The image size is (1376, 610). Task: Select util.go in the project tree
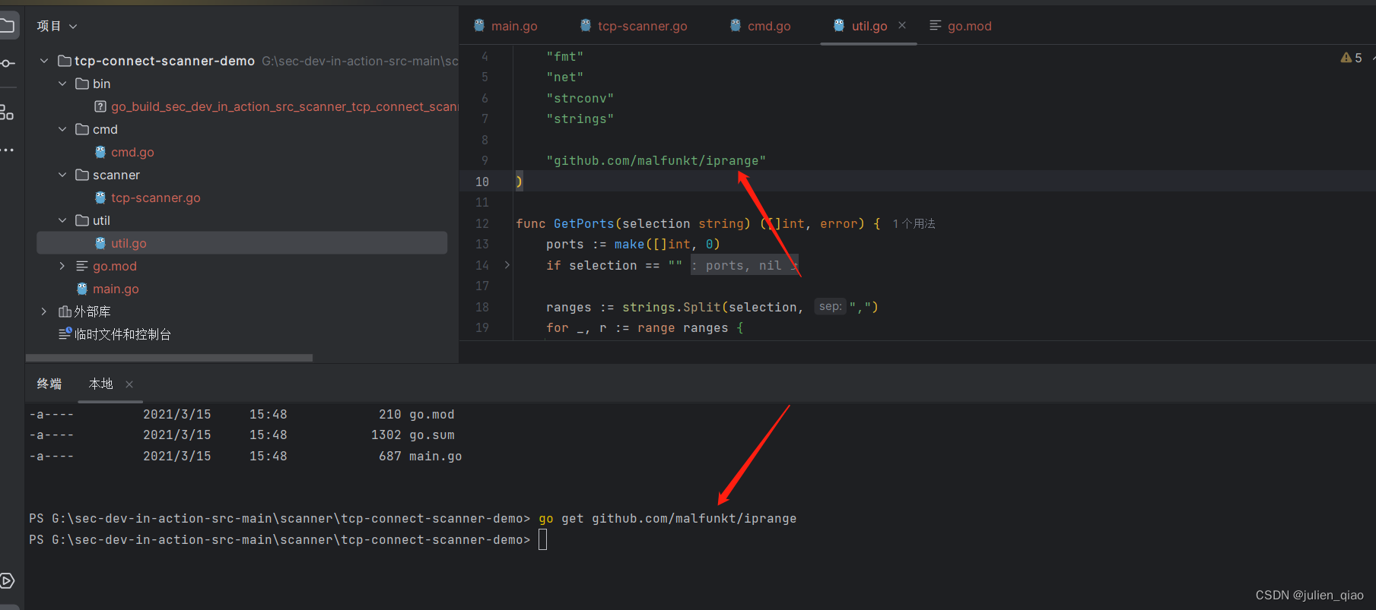[242, 243]
